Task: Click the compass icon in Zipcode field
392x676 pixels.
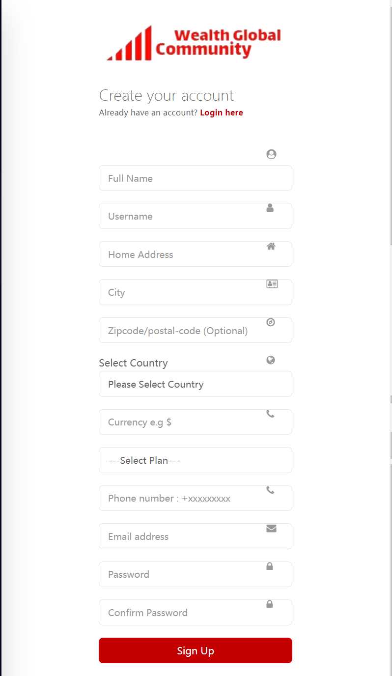Action: click(x=271, y=322)
